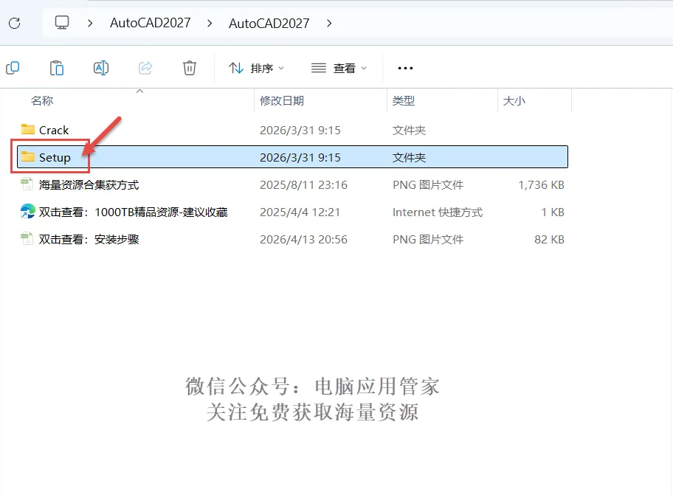The height and width of the screenshot is (495, 673).
Task: Select the Setup folder icon
Action: pyautogui.click(x=28, y=156)
